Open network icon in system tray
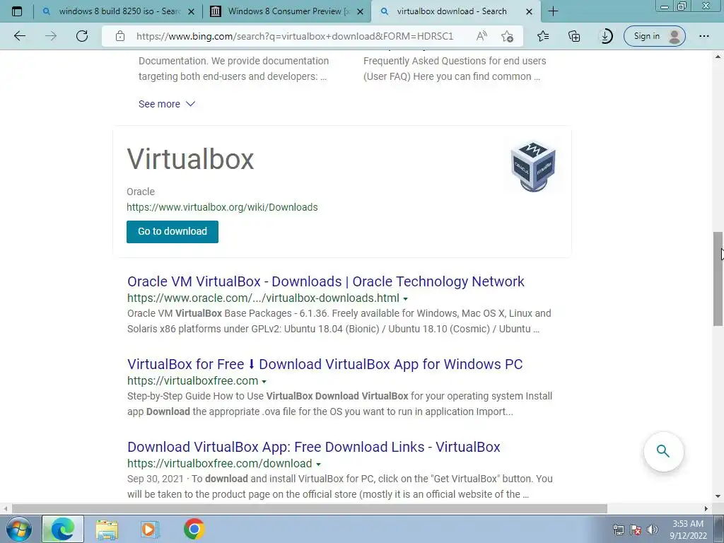724x543 pixels. 618,530
